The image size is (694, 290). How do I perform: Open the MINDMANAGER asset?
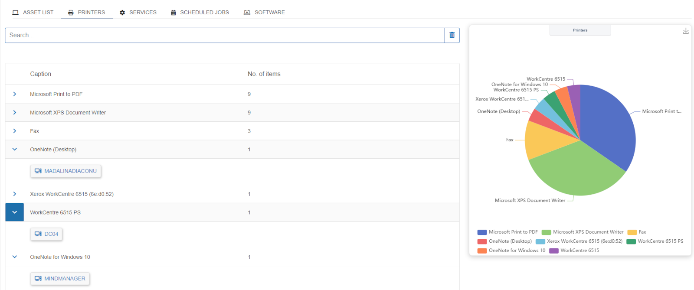pyautogui.click(x=60, y=279)
